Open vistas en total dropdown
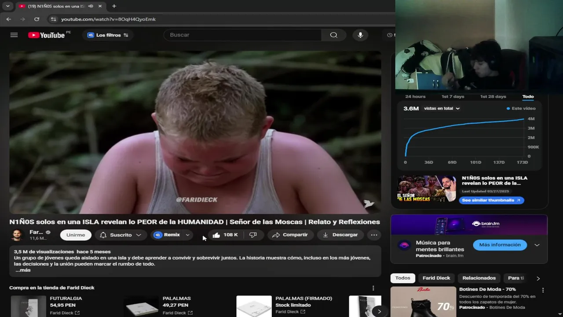The image size is (563, 317). point(442,108)
